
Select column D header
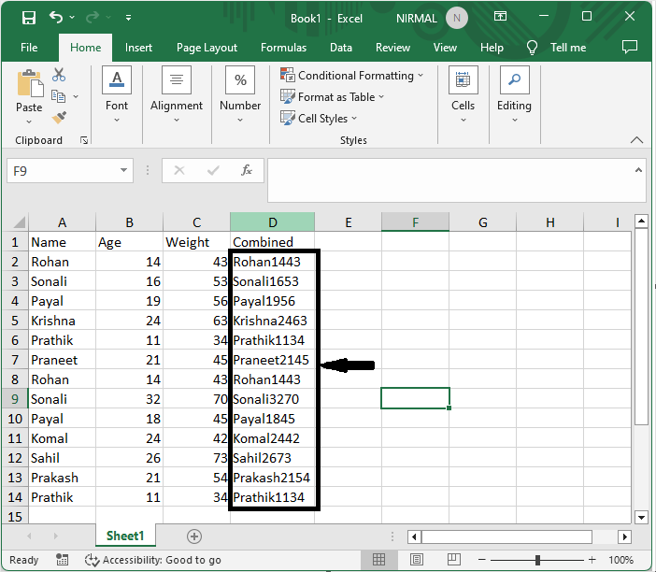[x=272, y=222]
